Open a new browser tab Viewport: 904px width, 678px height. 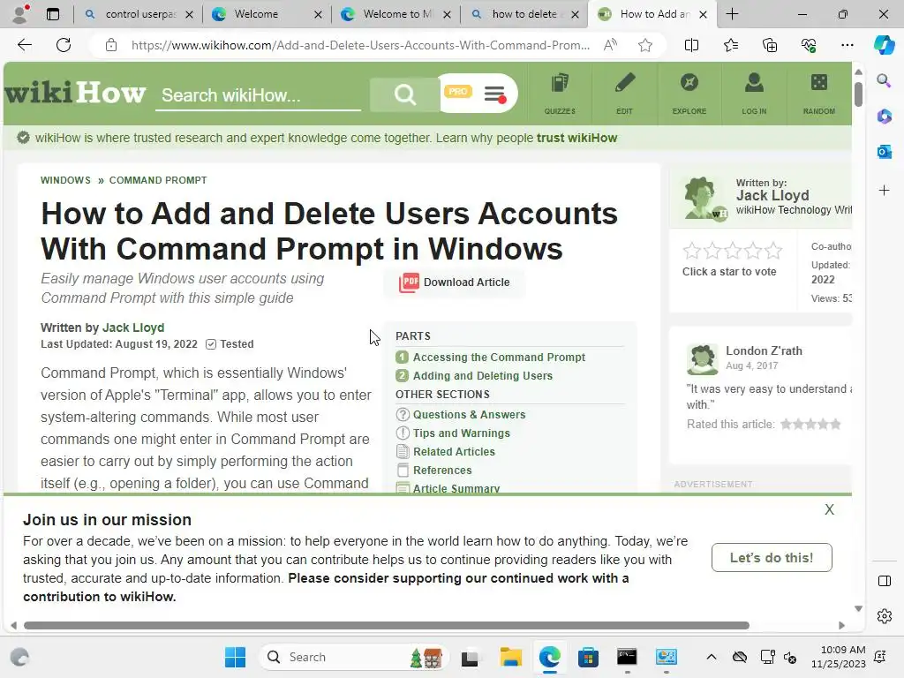[x=732, y=14]
